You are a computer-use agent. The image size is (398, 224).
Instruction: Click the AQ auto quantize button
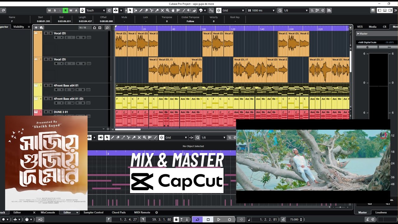(40, 219)
